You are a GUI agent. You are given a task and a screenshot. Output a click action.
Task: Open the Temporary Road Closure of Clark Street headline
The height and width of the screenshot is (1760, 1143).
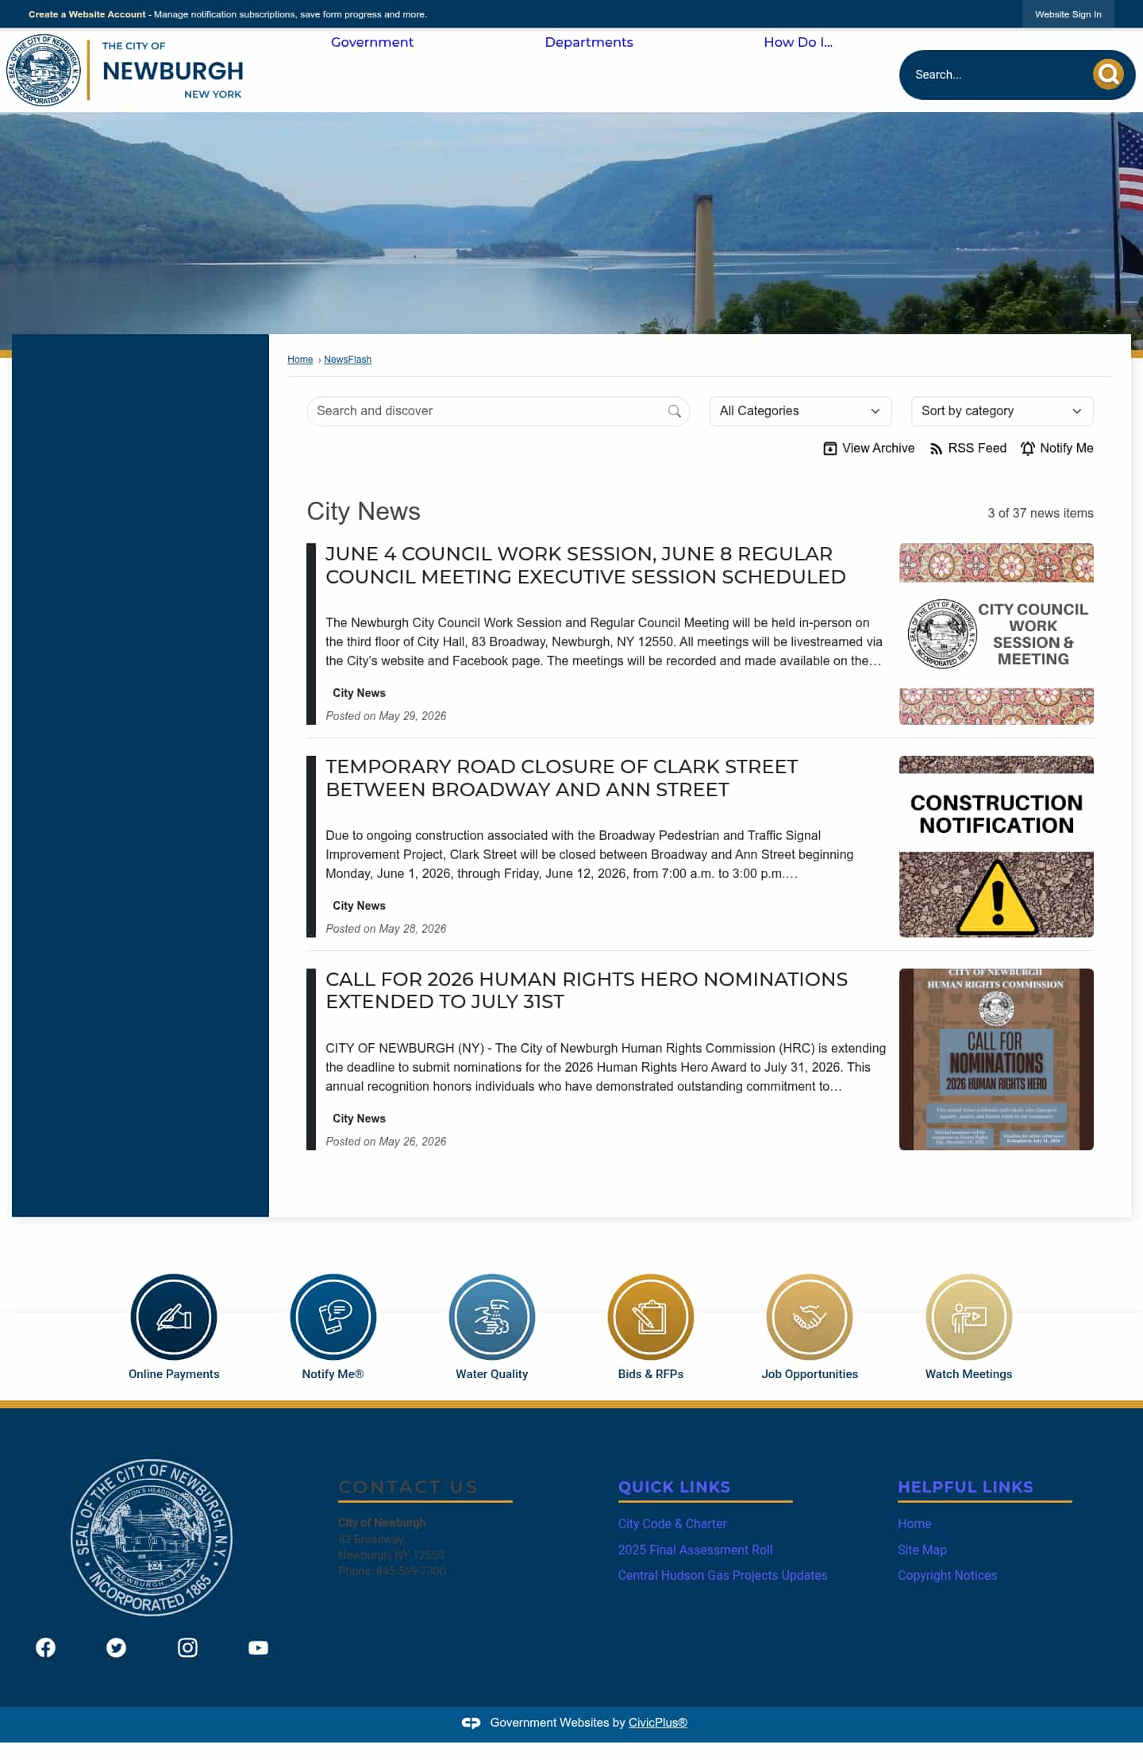click(x=561, y=778)
